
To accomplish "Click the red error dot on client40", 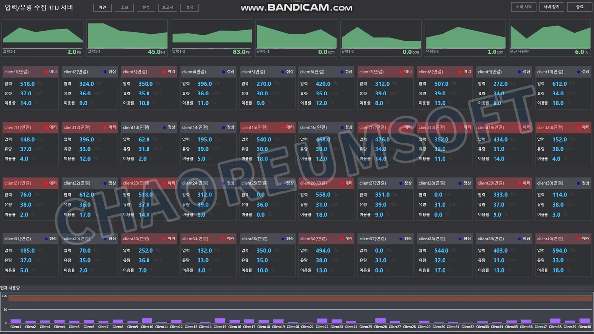I will tap(578, 239).
